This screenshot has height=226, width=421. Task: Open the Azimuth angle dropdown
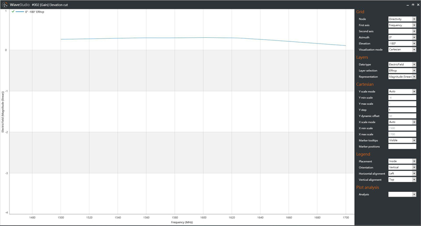[402, 37]
